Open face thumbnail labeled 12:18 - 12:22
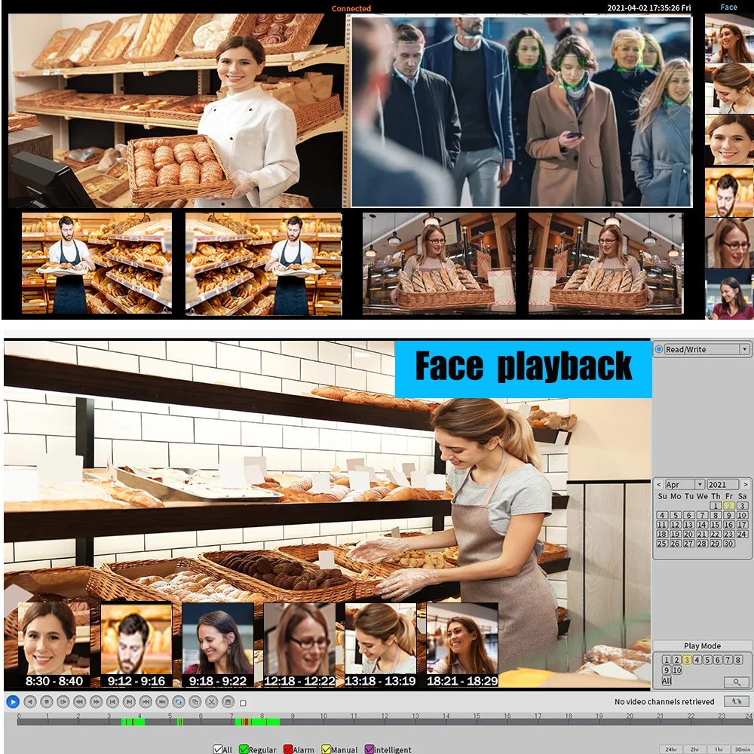The height and width of the screenshot is (754, 754). coord(299,645)
